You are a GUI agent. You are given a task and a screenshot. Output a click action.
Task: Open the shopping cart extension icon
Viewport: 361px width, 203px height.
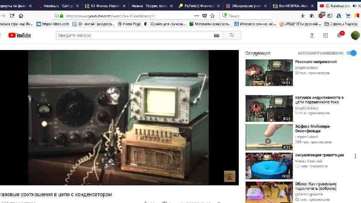tap(348, 16)
